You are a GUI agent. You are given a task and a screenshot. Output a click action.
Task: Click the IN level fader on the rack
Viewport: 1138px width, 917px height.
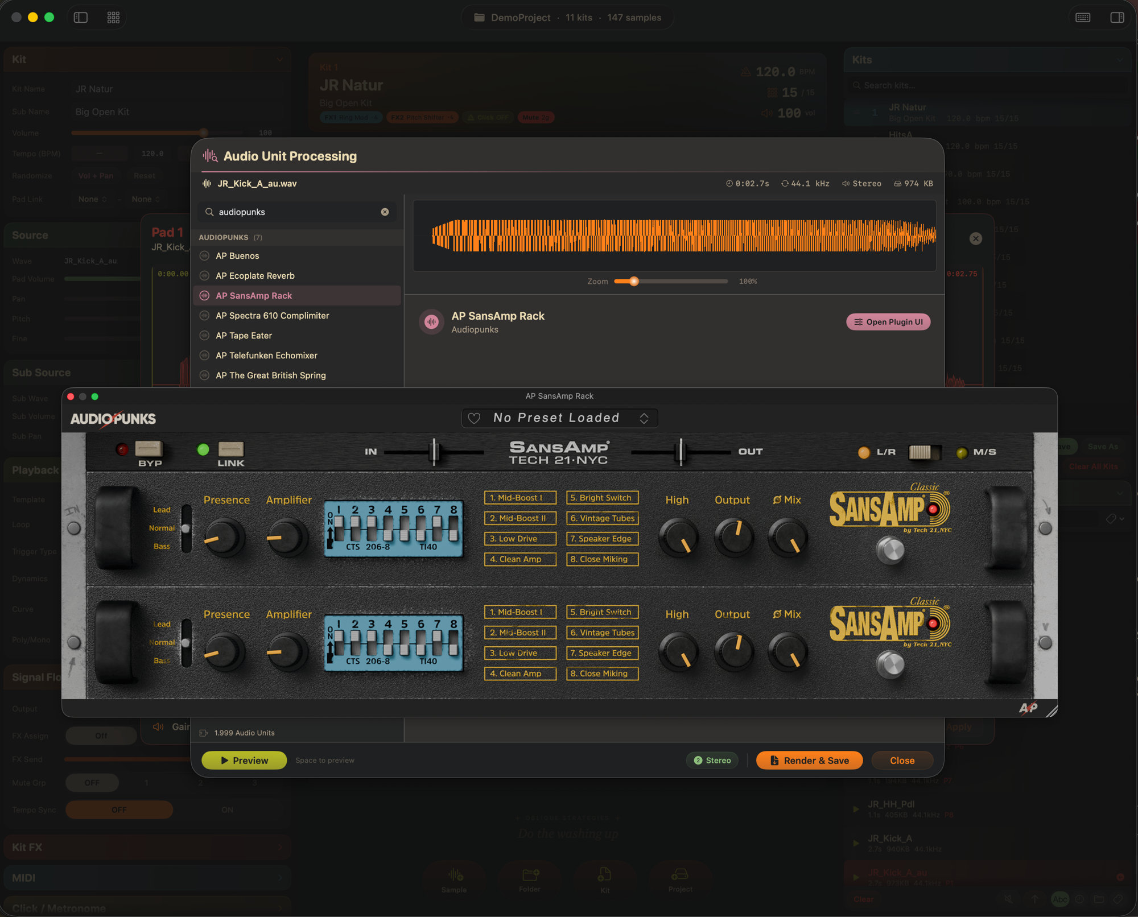point(434,452)
